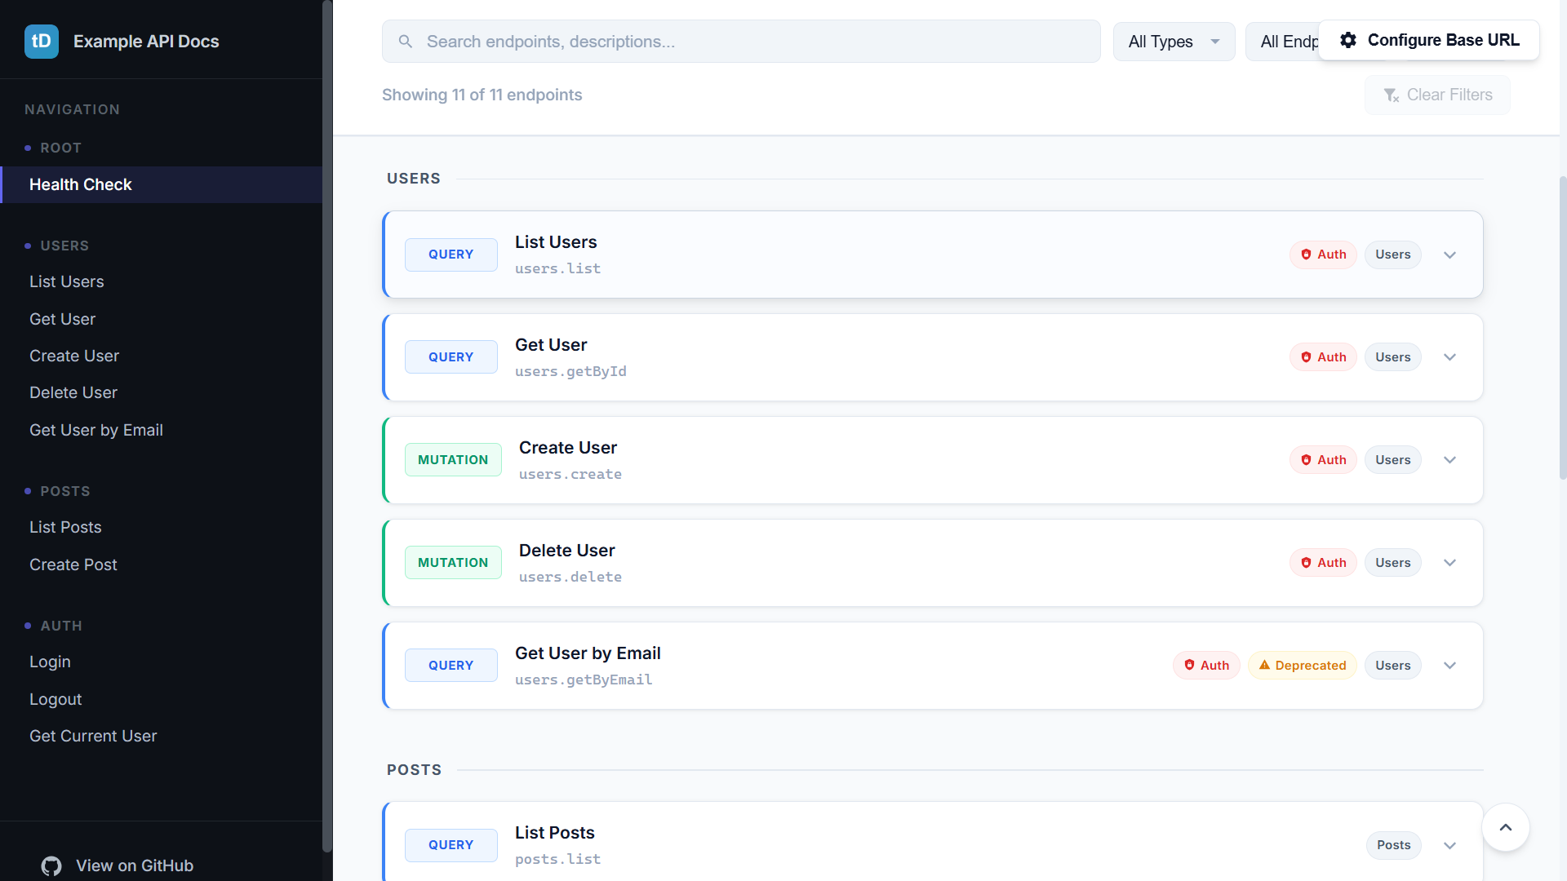Click the users.getByEmail path text
Screen dimensions: 1567x881
(x=584, y=680)
